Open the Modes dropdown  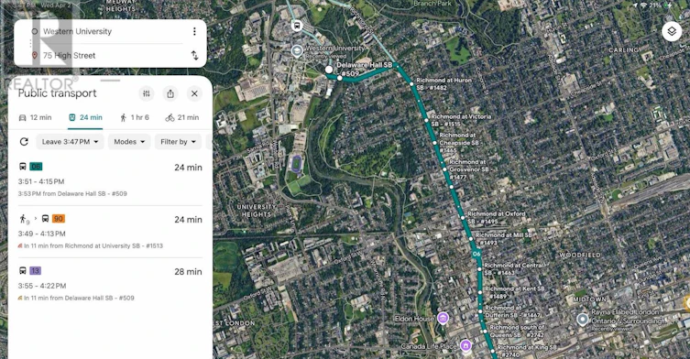click(x=129, y=142)
